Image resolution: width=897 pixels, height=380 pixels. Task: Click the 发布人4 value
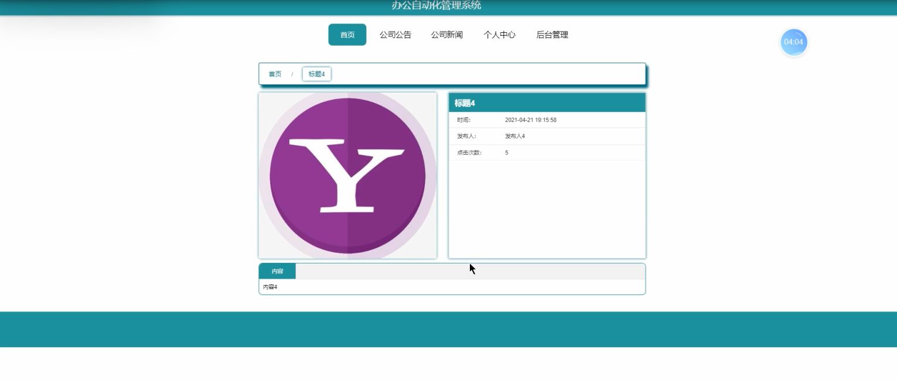tap(515, 136)
